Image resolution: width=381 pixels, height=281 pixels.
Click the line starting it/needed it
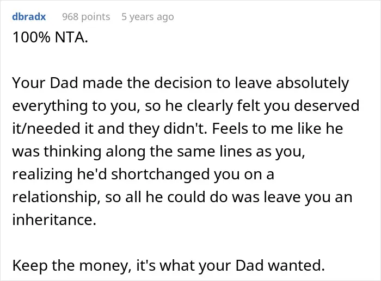coord(177,129)
